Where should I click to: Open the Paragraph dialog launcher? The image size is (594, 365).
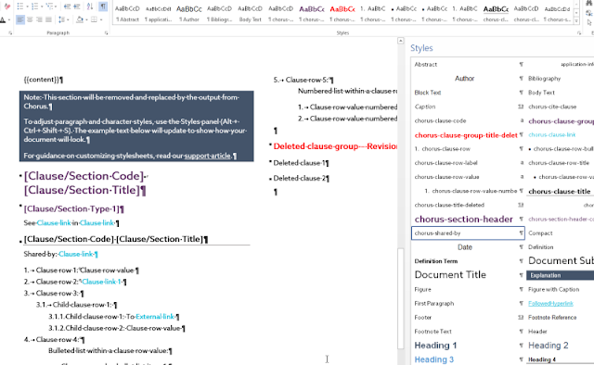point(106,33)
